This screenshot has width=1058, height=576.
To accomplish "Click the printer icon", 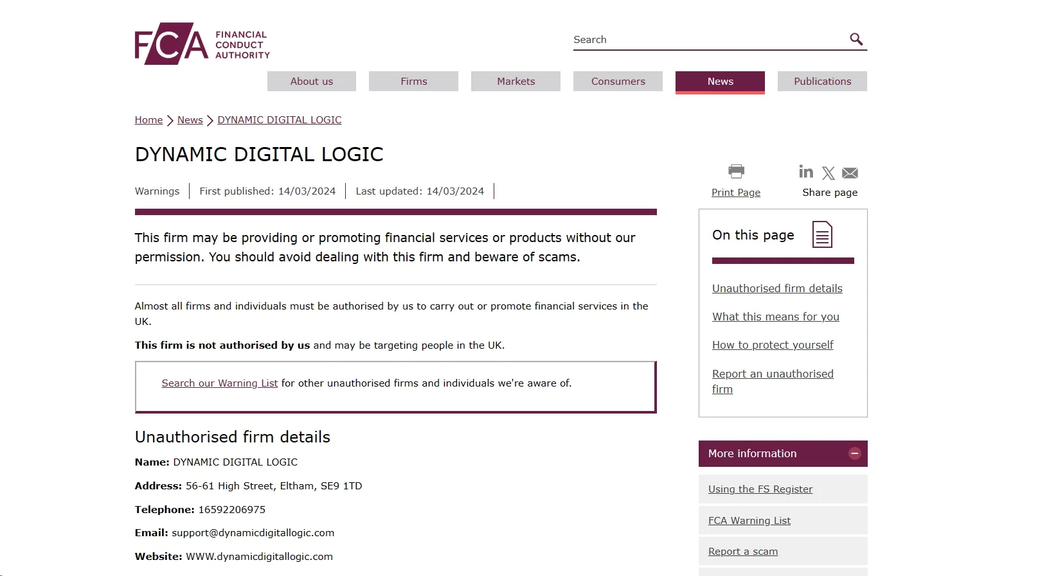I will click(x=736, y=171).
